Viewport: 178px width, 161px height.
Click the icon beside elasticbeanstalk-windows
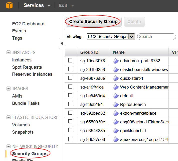pyautogui.click(x=116, y=69)
